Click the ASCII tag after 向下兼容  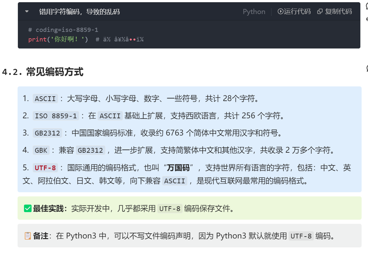(x=175, y=181)
